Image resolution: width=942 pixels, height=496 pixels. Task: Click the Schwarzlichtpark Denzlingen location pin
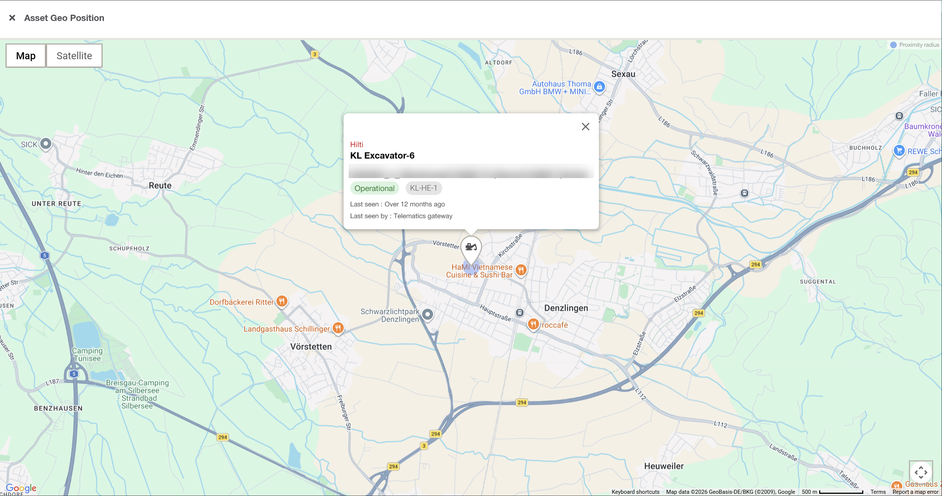(x=427, y=315)
